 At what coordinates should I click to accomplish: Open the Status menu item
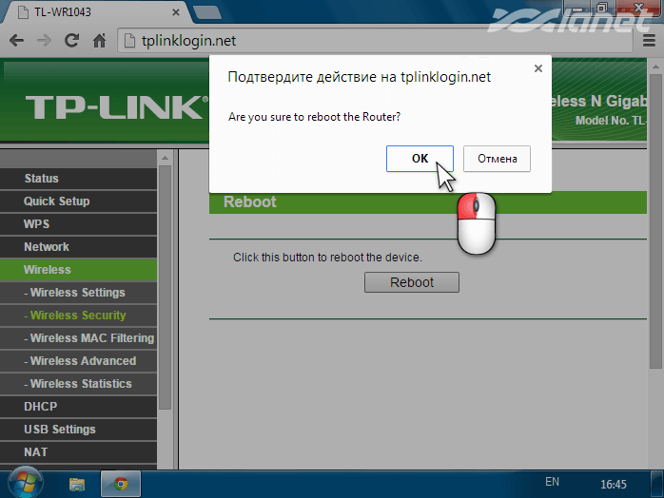click(x=42, y=179)
